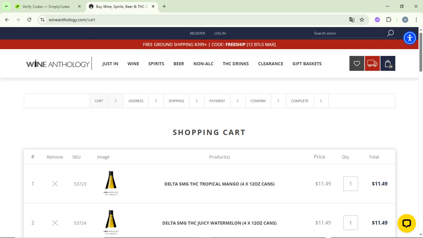Edit quantity for Juicy Watermelon
This screenshot has width=423, height=238.
coord(351,223)
